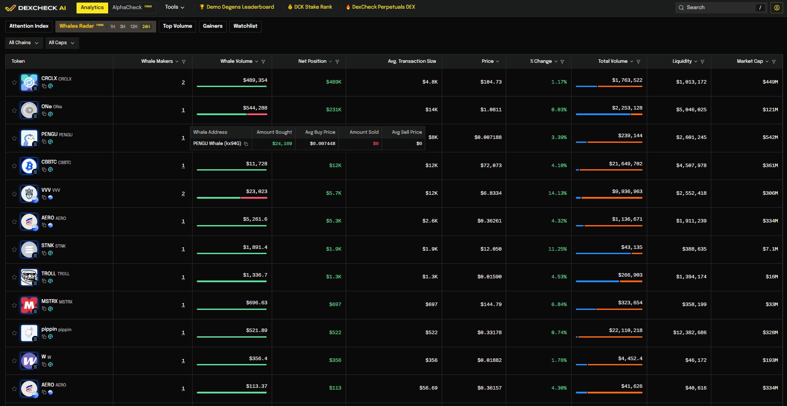This screenshot has height=406, width=787.
Task: Copy the PENGU Whale address
Action: pos(246,144)
